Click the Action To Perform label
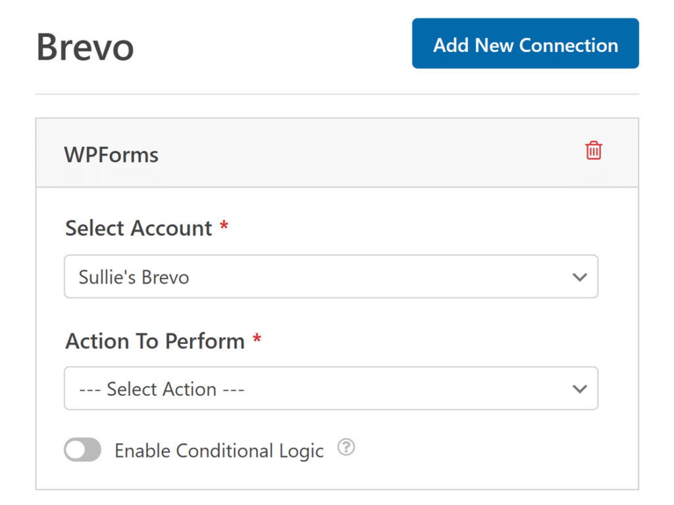 click(x=154, y=341)
